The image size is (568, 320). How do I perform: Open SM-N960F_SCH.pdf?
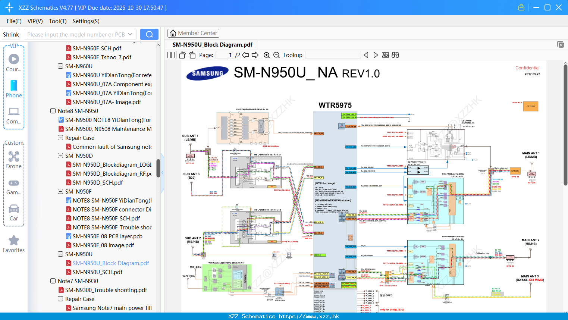click(97, 48)
